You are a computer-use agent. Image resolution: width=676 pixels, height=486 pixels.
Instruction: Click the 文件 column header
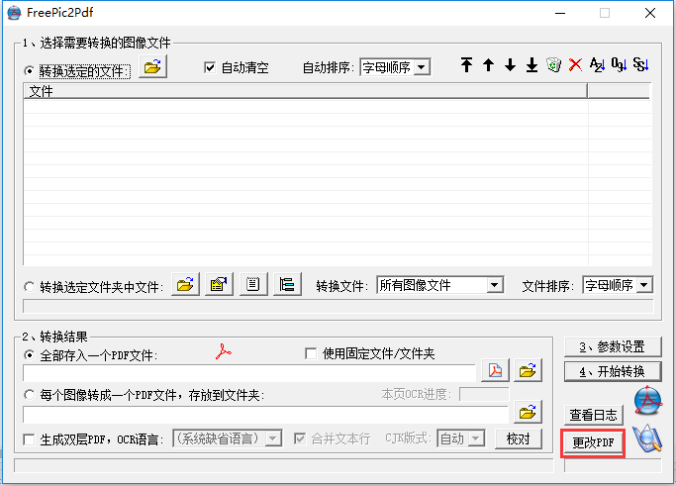[x=305, y=91]
